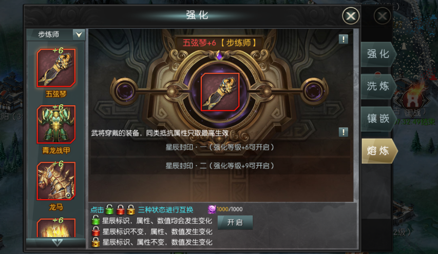Click the purple currency icon beside 1000/1000
The height and width of the screenshot is (254, 438).
click(212, 209)
